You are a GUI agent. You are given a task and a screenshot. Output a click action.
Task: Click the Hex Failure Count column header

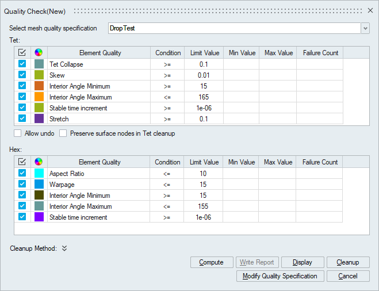tap(320, 162)
